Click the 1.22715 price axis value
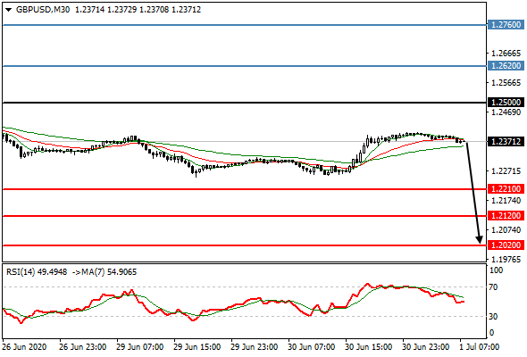This screenshot has width=527, height=357. point(506,171)
